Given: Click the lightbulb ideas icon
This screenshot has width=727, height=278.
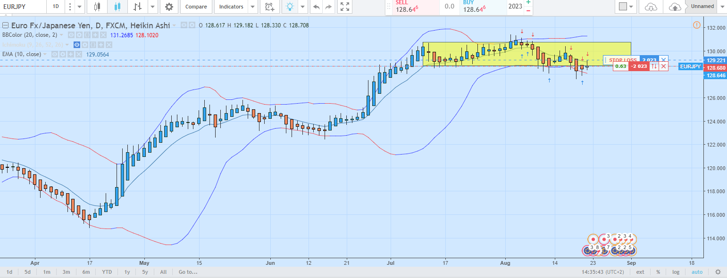Looking at the screenshot, I should [x=290, y=7].
